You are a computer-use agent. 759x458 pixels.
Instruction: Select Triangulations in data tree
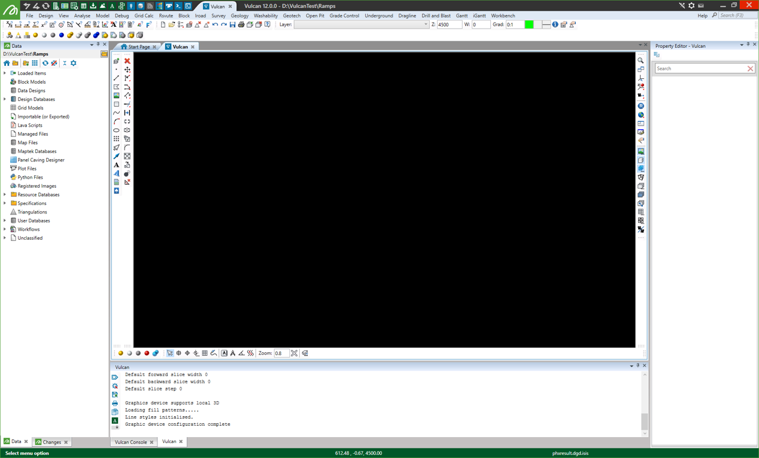[32, 212]
